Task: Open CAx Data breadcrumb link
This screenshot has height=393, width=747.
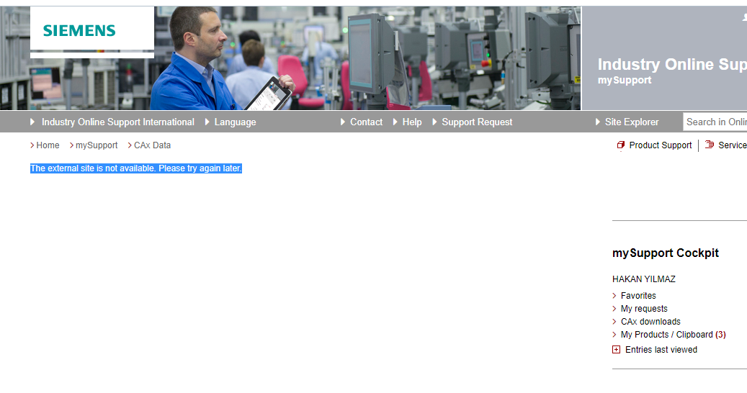Action: [x=152, y=145]
